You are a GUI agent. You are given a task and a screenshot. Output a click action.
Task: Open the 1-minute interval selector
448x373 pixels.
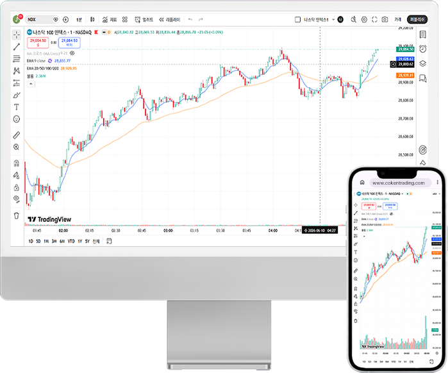pos(79,19)
